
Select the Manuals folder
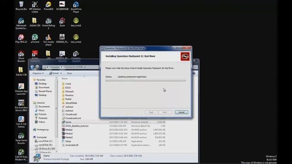[68, 91]
